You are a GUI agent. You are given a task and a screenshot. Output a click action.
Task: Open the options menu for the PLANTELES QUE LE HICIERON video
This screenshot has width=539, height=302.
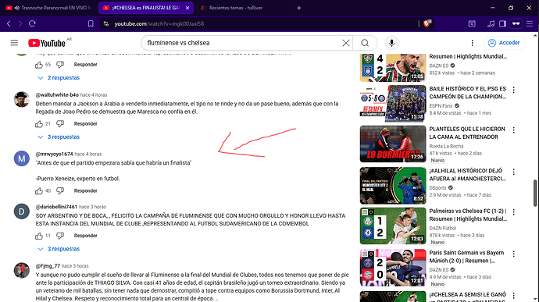pos(513,130)
